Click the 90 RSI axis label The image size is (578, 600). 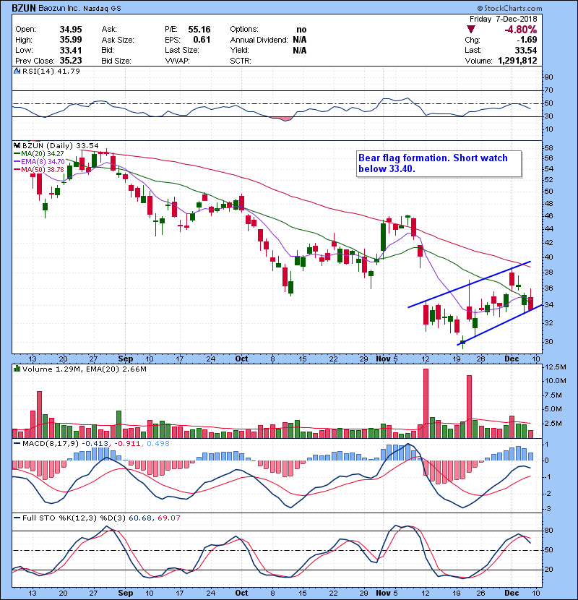point(548,77)
